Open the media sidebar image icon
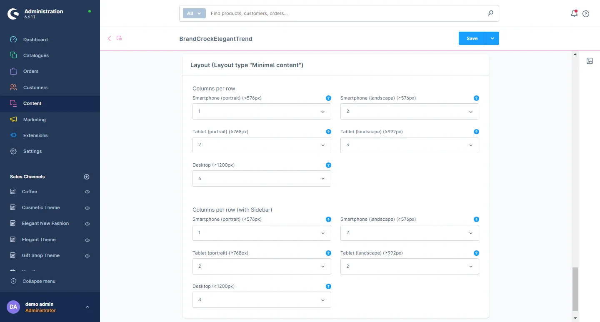 [x=590, y=61]
